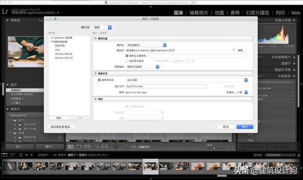Click the forward arrow in filmstrip bar
Viewport: 303px width, 180px height.
[31, 155]
